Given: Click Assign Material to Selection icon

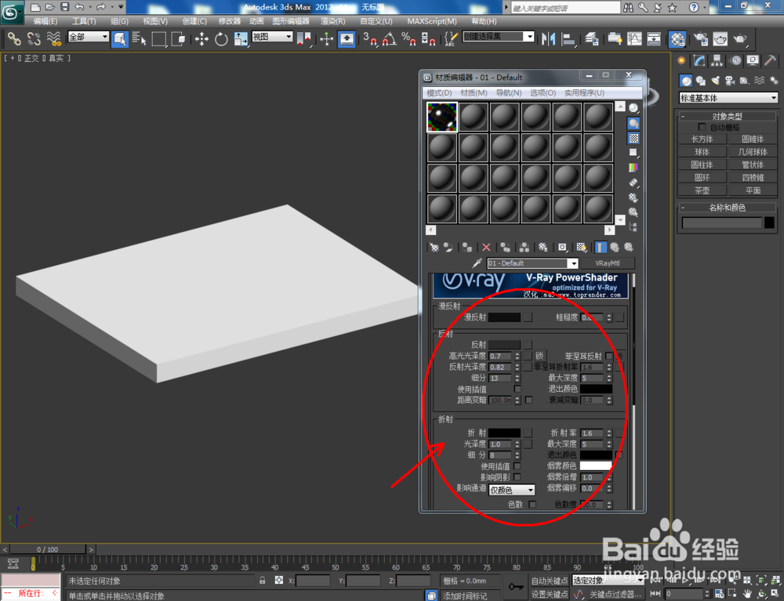Looking at the screenshot, I should tap(467, 248).
